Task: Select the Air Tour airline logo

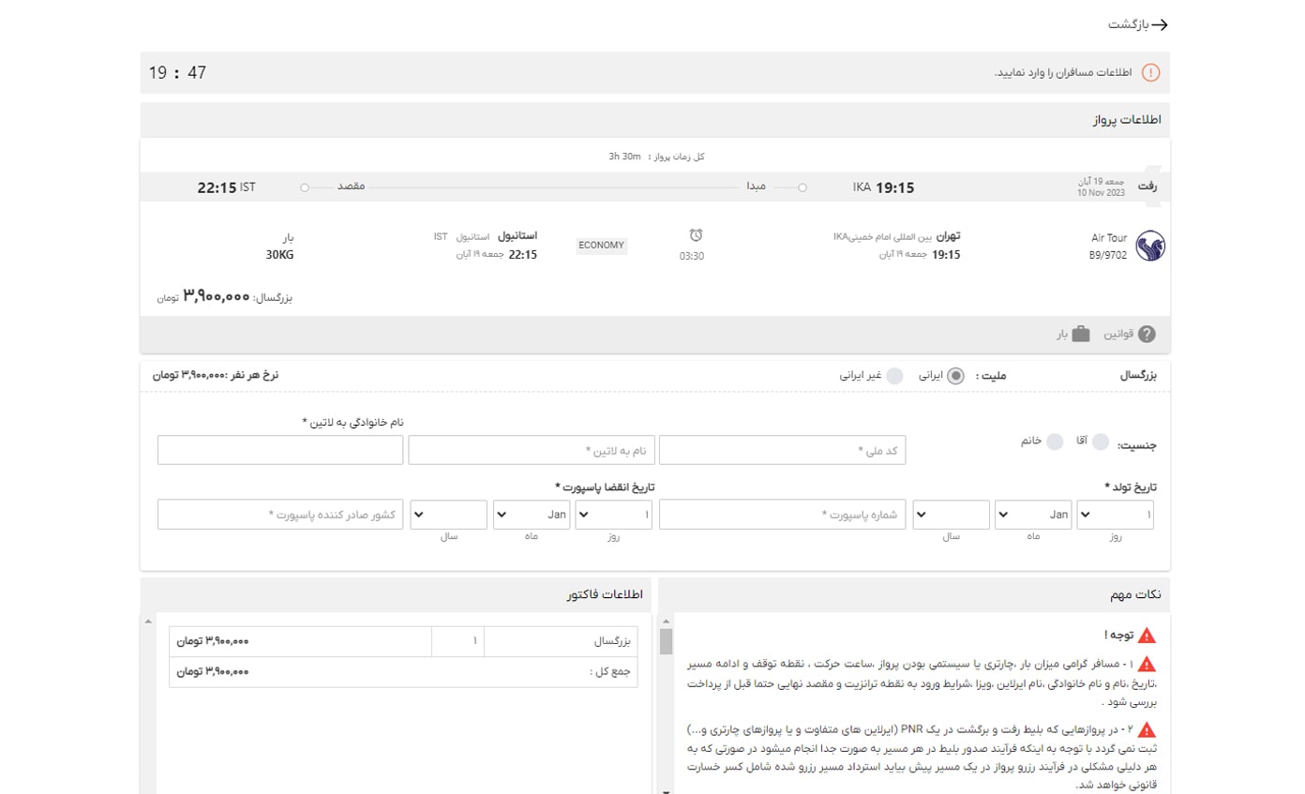Action: click(1150, 246)
